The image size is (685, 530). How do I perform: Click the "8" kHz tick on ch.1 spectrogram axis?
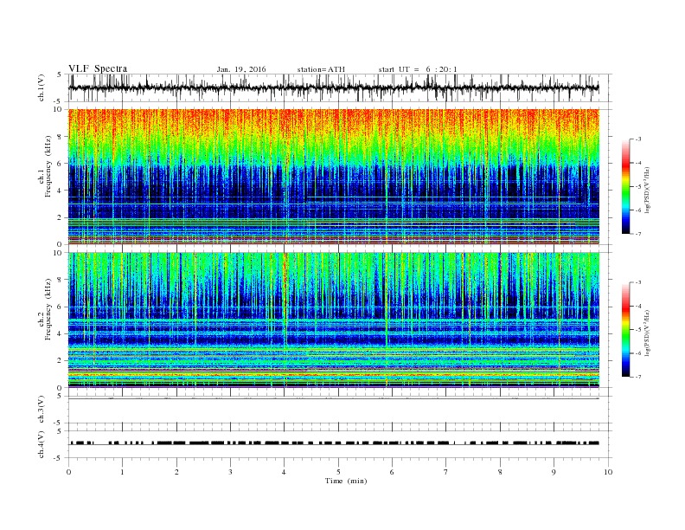[60, 137]
